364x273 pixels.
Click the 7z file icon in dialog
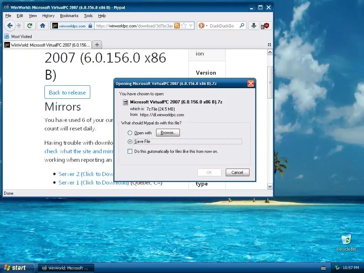click(125, 102)
